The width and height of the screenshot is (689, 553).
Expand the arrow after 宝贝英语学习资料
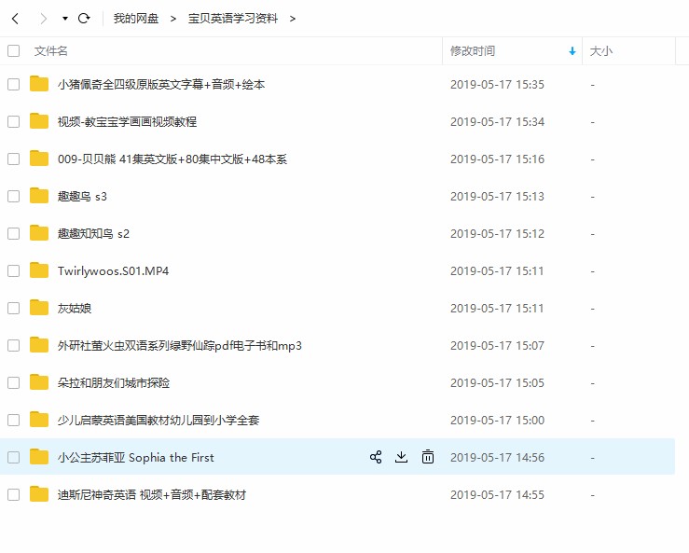coord(293,19)
